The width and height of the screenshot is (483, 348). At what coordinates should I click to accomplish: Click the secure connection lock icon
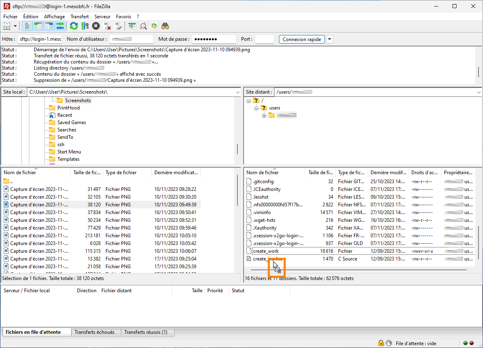pyautogui.click(x=382, y=343)
